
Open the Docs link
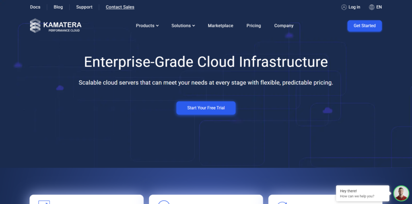coord(35,7)
